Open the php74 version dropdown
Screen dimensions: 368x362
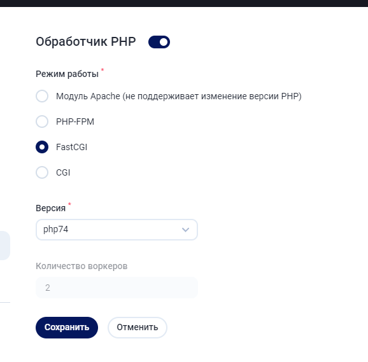tap(117, 230)
